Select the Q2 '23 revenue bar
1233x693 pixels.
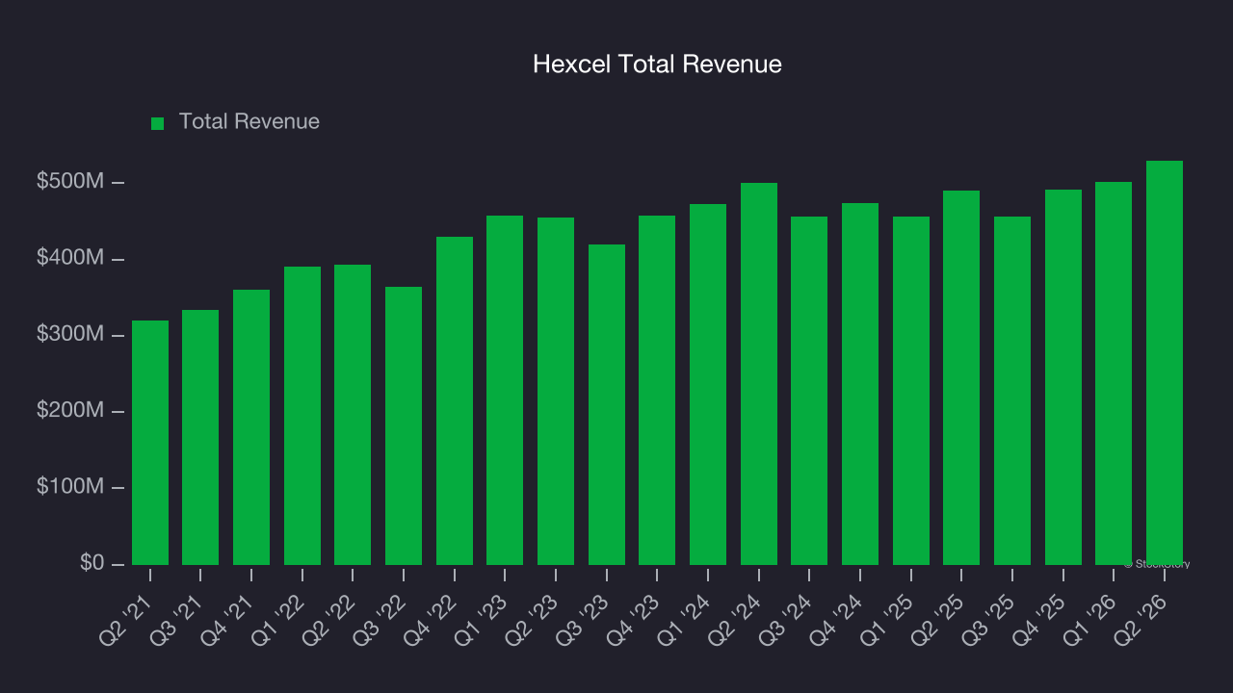pos(556,391)
